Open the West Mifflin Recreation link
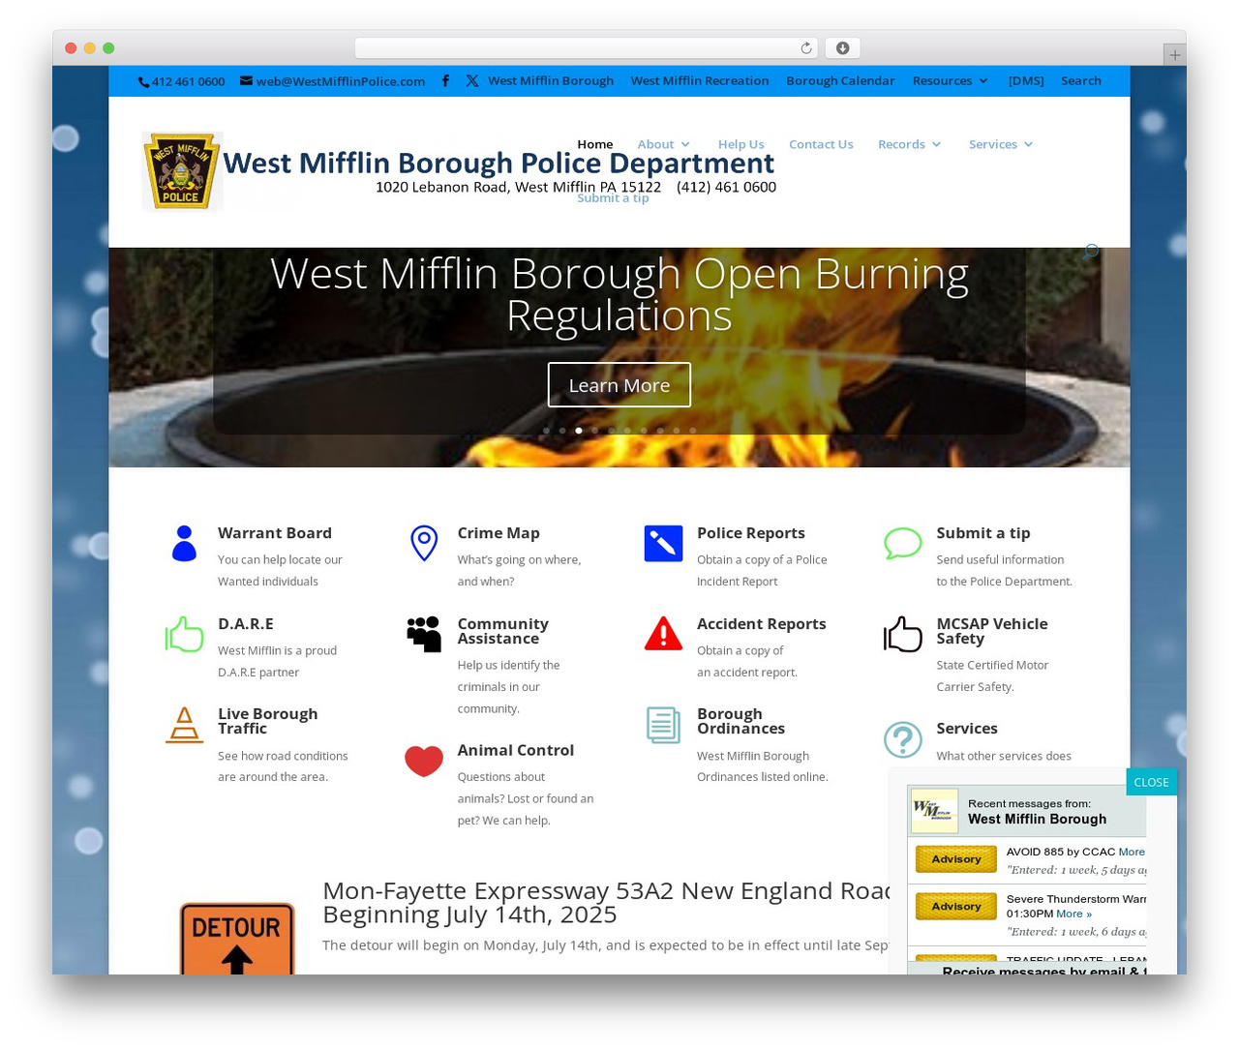Image resolution: width=1239 pixels, height=1049 pixels. click(x=700, y=81)
